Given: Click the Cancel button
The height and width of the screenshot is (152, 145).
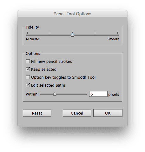Looking at the screenshot, I should (77, 113).
